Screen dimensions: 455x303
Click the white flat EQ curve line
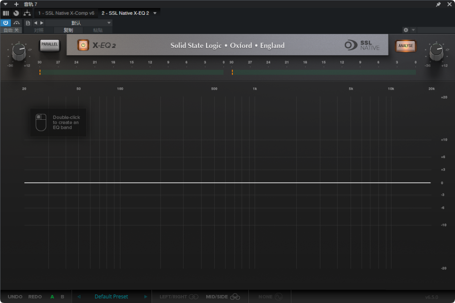227,183
